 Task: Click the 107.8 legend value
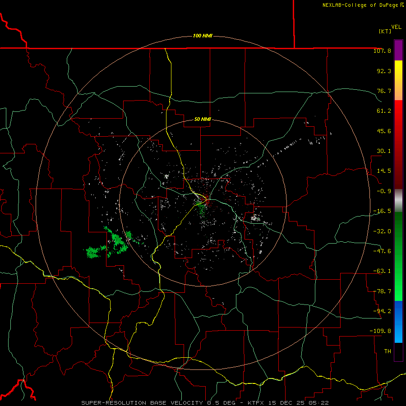[382, 51]
